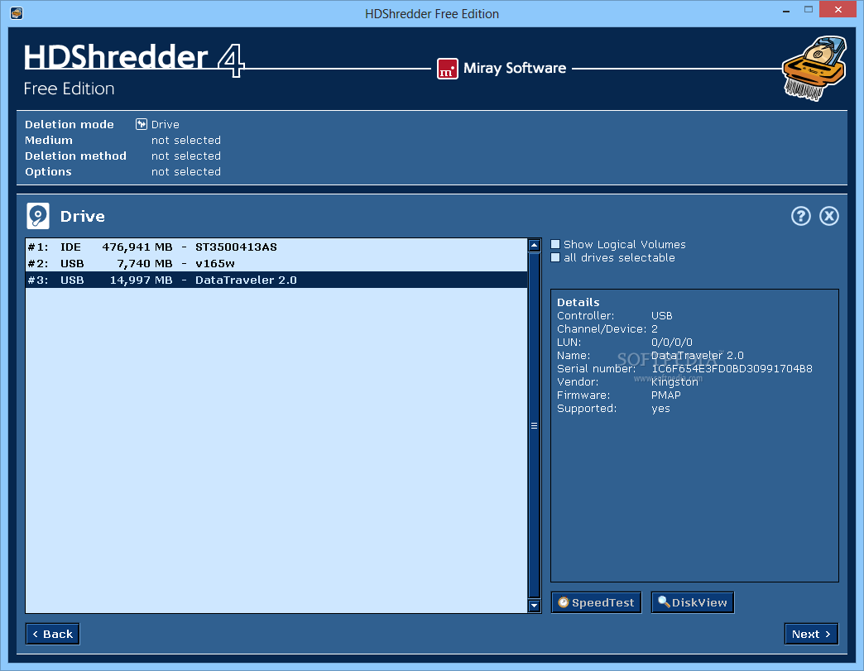Select drive #3 USB DataTraveler 2.0

(276, 280)
